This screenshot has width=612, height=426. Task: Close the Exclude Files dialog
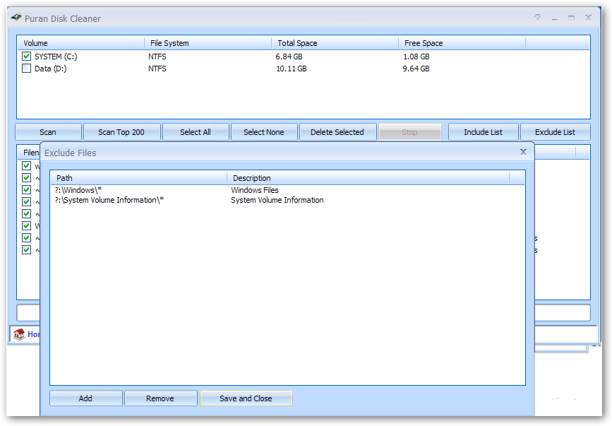[523, 151]
